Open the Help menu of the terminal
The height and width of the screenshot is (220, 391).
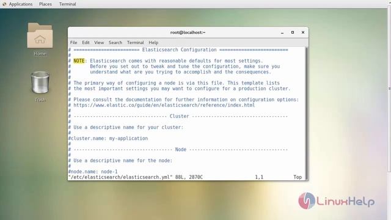click(153, 42)
